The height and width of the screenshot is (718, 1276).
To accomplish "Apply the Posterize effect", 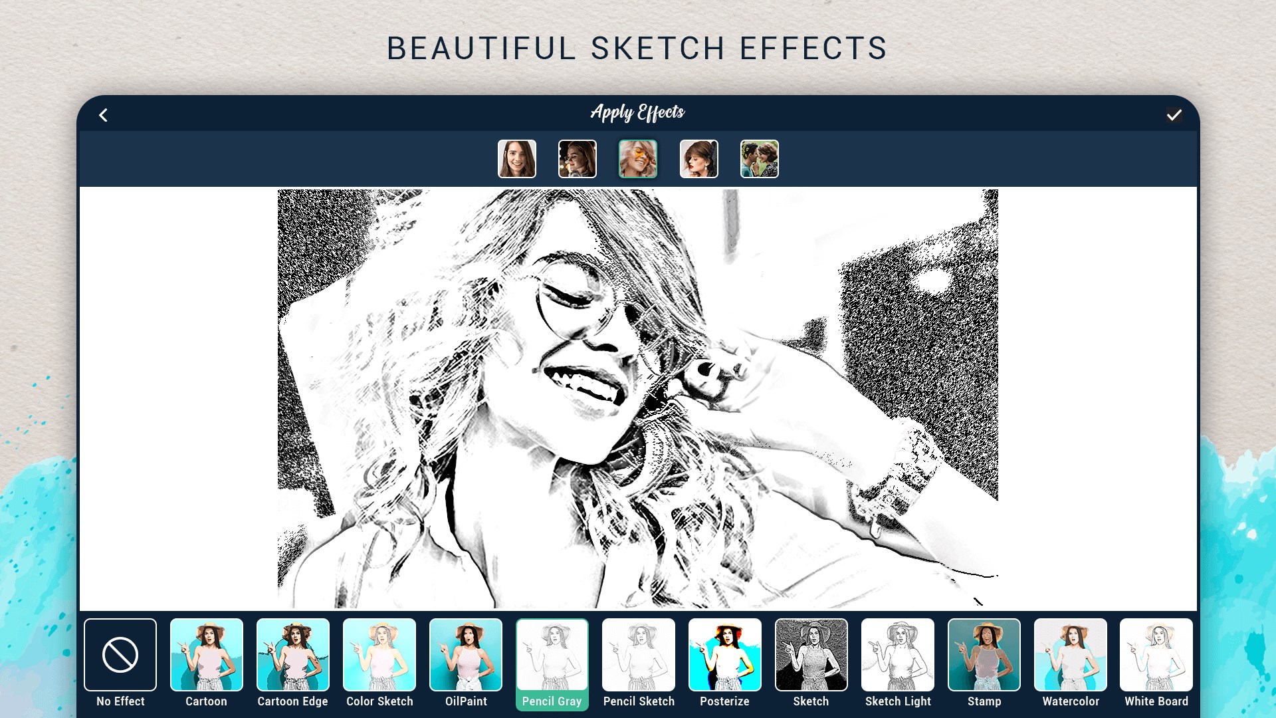I will [x=724, y=656].
